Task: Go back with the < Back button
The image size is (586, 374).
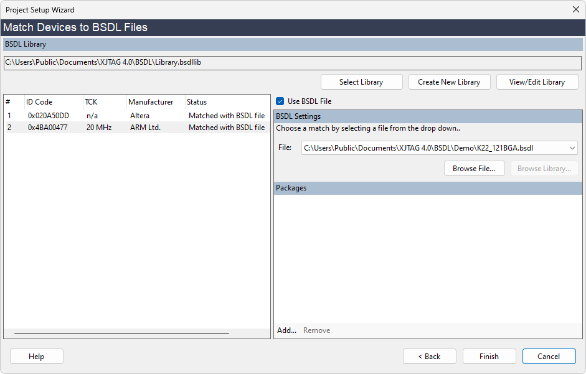Action: (x=429, y=357)
